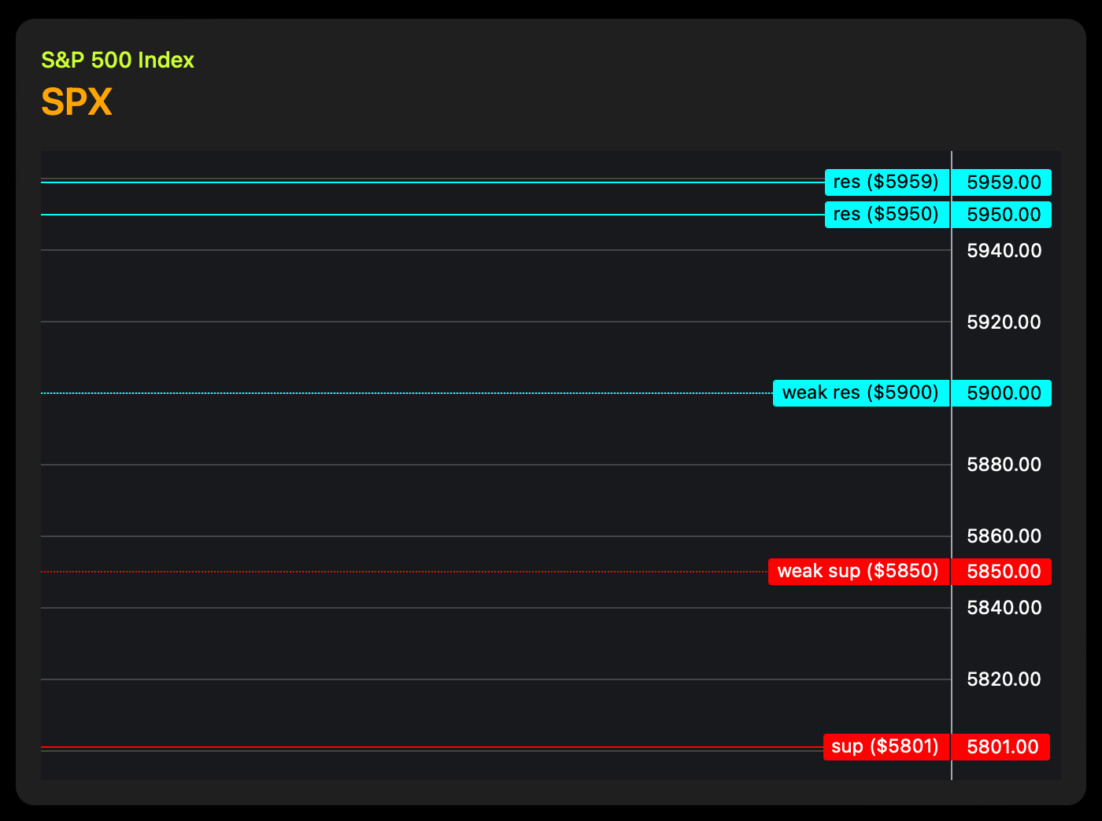Click the 5801.00 red price tag

coord(1000,747)
